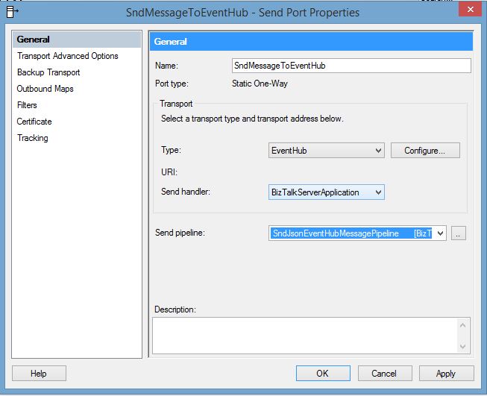The width and height of the screenshot is (487, 396).
Task: Click inside the Description text box
Action: [x=305, y=336]
